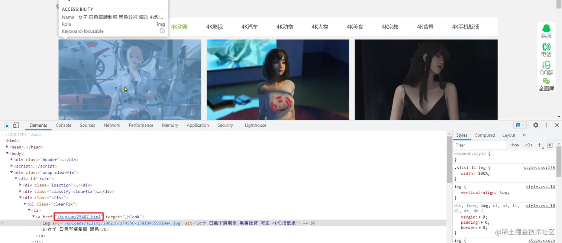Expand the head node

point(7,147)
